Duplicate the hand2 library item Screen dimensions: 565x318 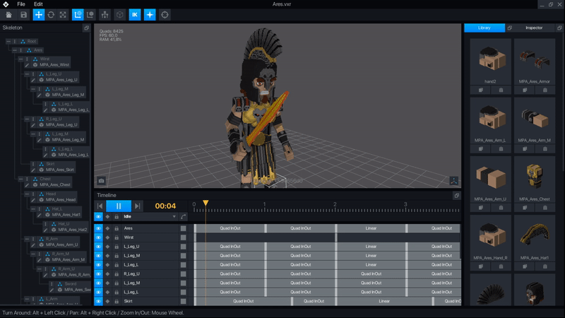click(481, 90)
